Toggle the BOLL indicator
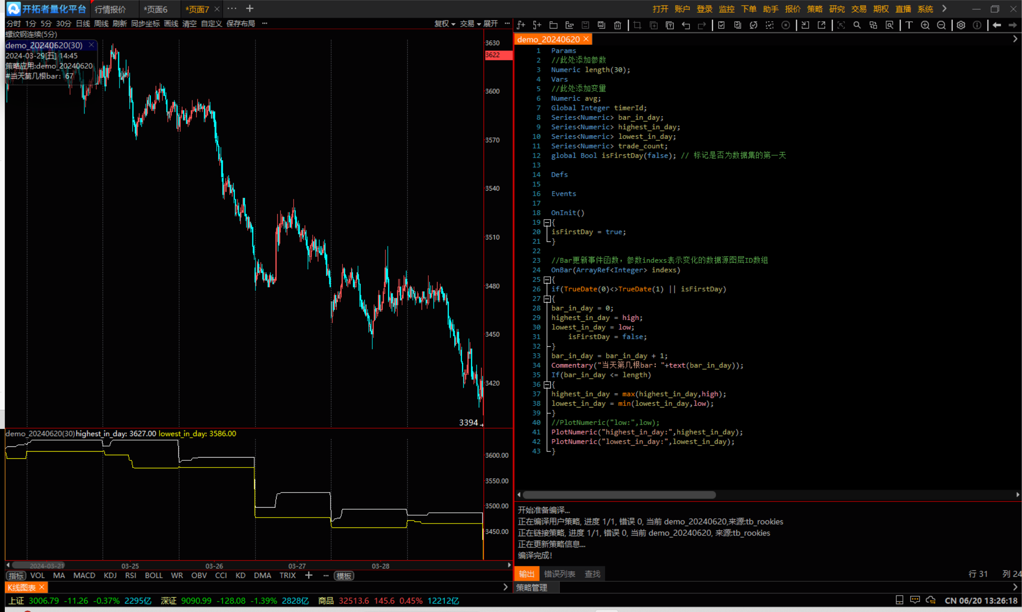1022x612 pixels. tap(154, 576)
